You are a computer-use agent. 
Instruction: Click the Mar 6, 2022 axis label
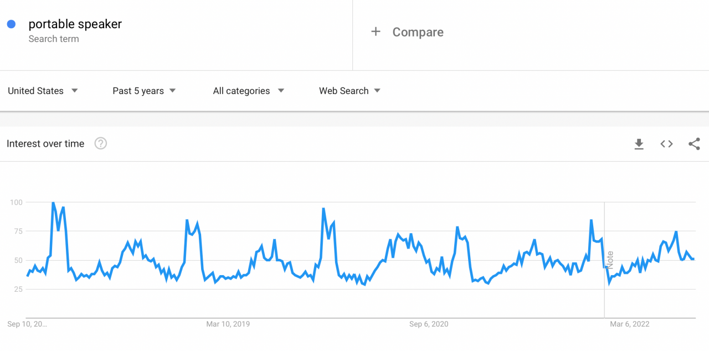click(x=630, y=324)
